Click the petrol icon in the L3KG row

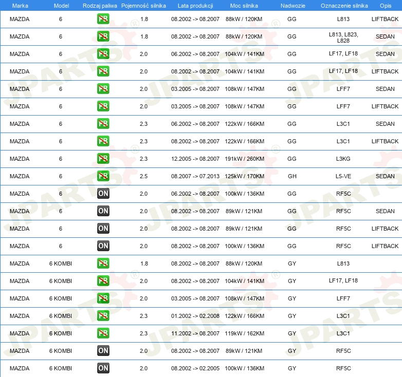tap(103, 159)
